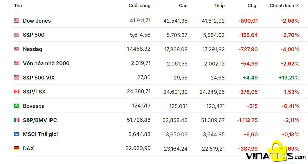The height and width of the screenshot is (164, 308).
Task: Sort table by Cao column header
Action: [183, 6]
